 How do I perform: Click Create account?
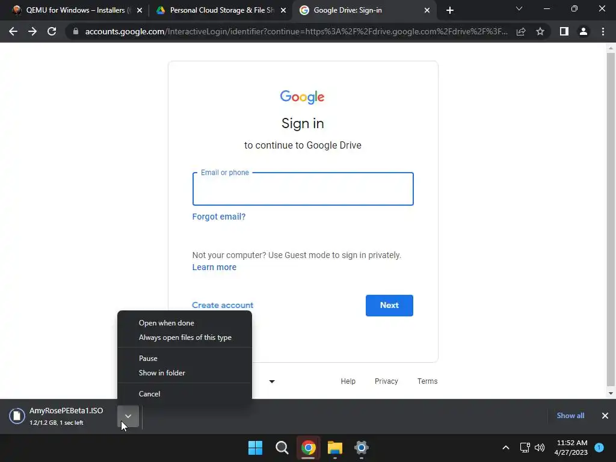pos(223,305)
